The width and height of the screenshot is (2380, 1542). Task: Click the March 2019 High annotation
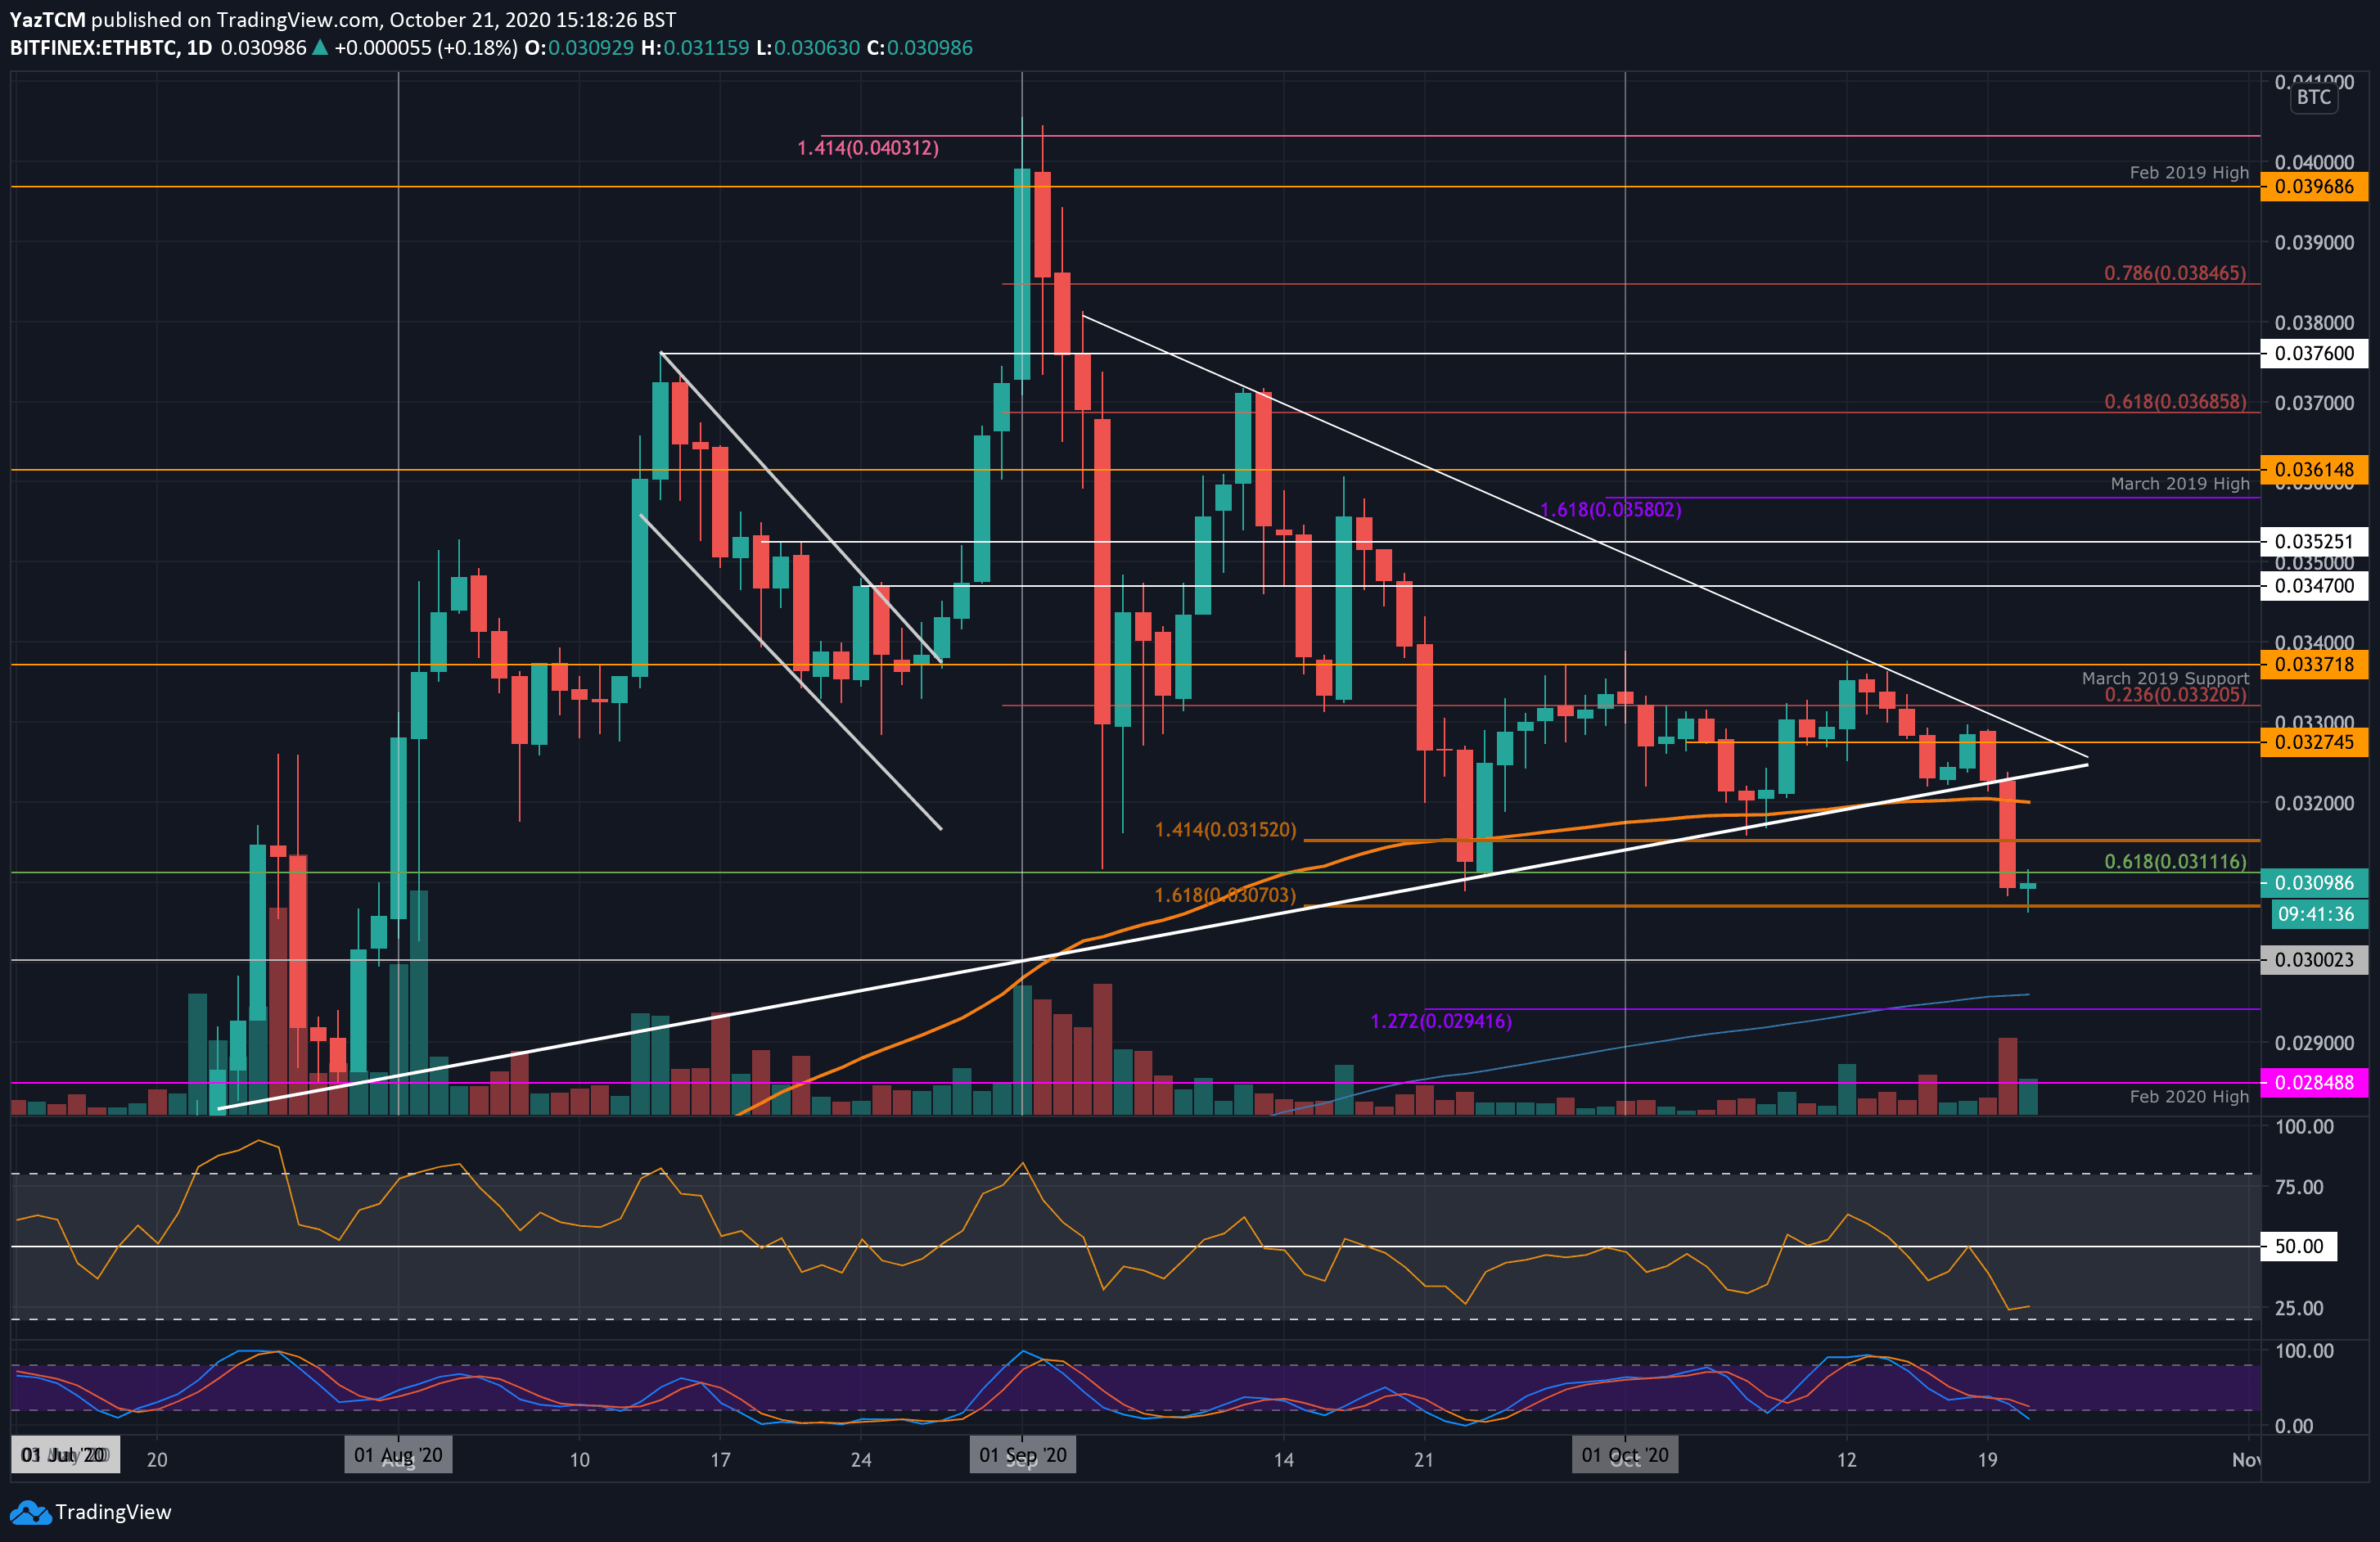point(2179,484)
